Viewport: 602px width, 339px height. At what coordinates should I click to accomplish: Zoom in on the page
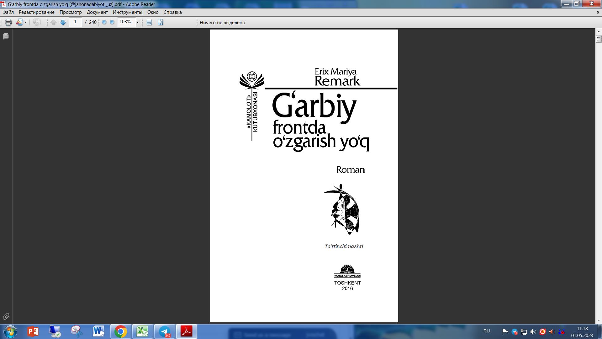coord(111,22)
